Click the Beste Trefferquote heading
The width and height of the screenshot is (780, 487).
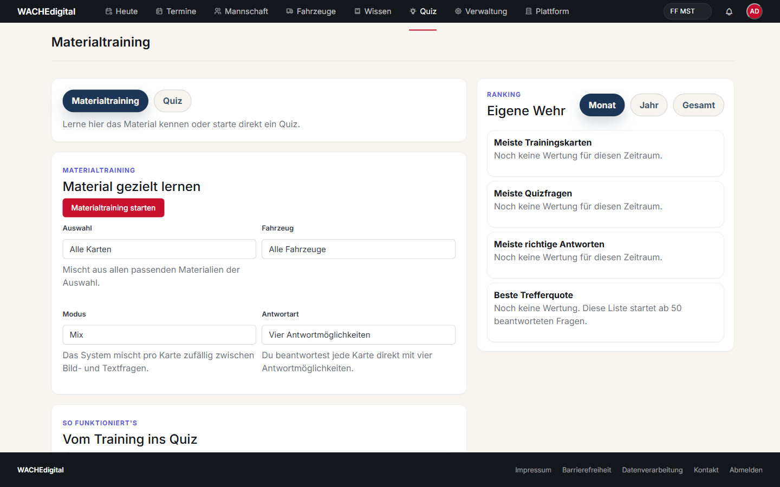click(534, 295)
